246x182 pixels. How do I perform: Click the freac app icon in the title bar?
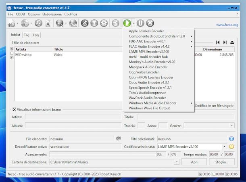point(10,8)
